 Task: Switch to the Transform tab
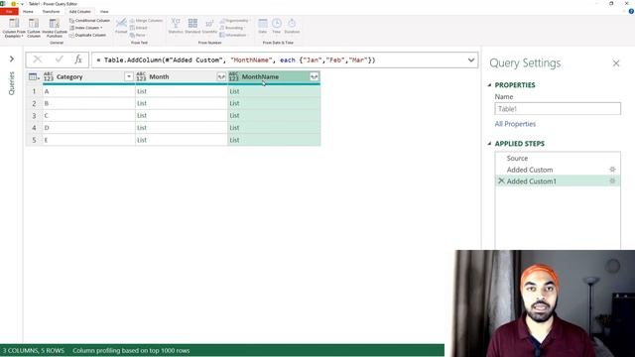pos(51,11)
